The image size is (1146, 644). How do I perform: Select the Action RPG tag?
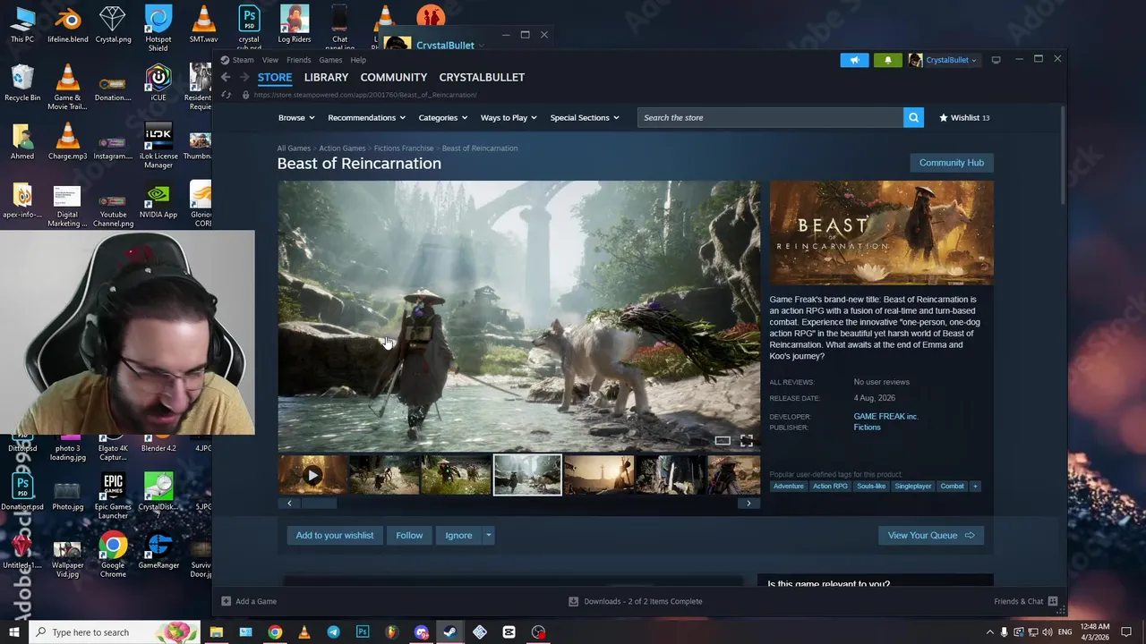tap(830, 486)
